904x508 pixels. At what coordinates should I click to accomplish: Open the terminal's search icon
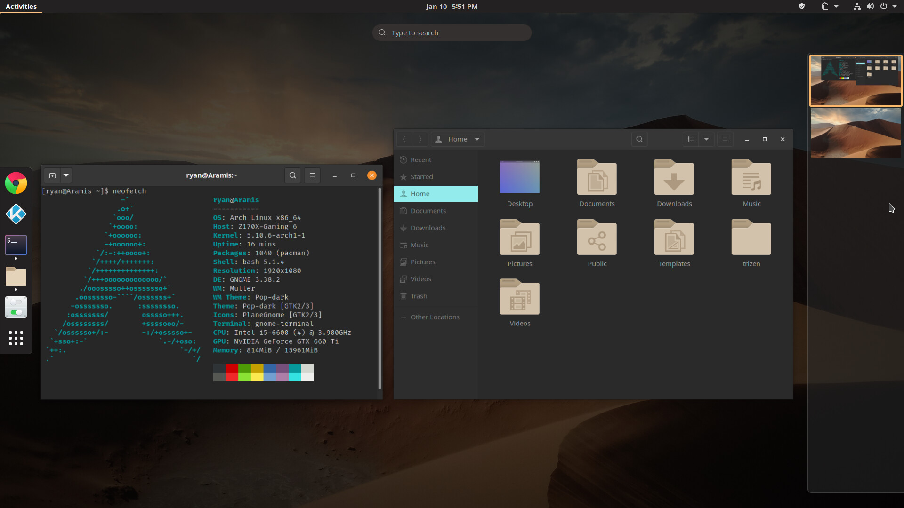tap(292, 175)
